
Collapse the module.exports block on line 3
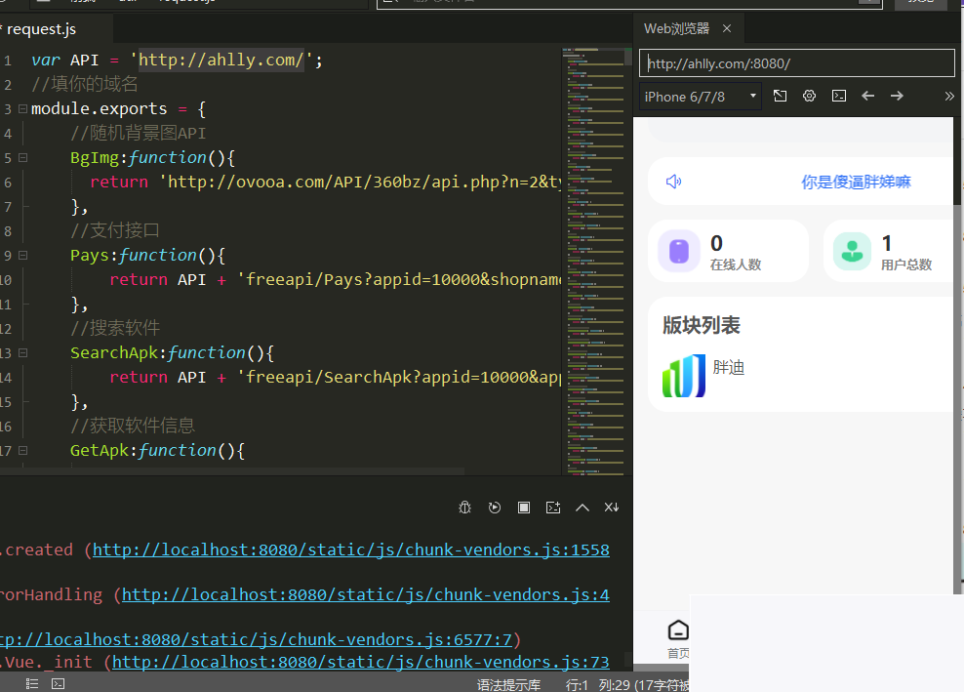click(22, 109)
